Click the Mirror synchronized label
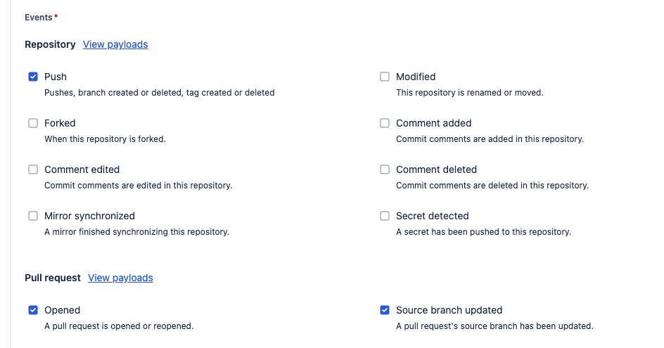The height and width of the screenshot is (348, 664). (89, 216)
